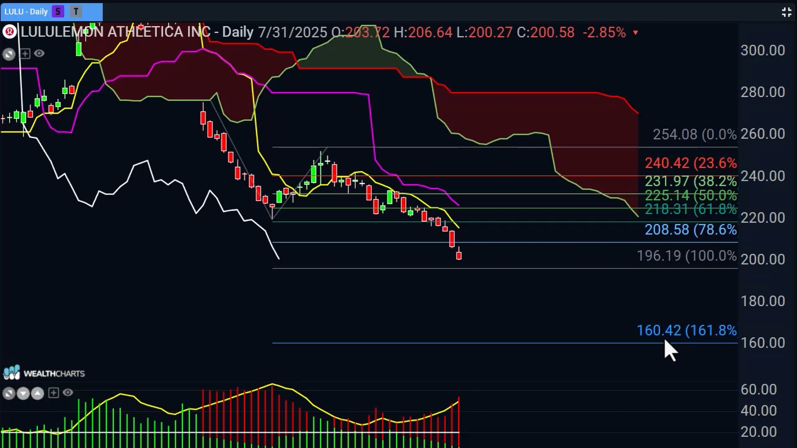Move the lower indicator pane down
This screenshot has height=448, width=797.
pyautogui.click(x=23, y=393)
